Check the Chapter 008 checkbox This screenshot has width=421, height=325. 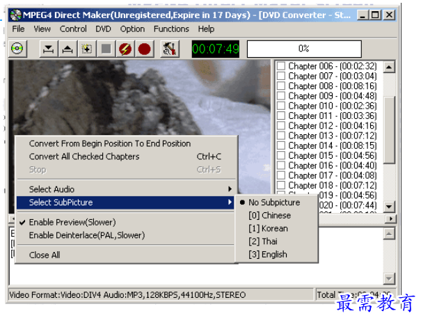pyautogui.click(x=281, y=86)
